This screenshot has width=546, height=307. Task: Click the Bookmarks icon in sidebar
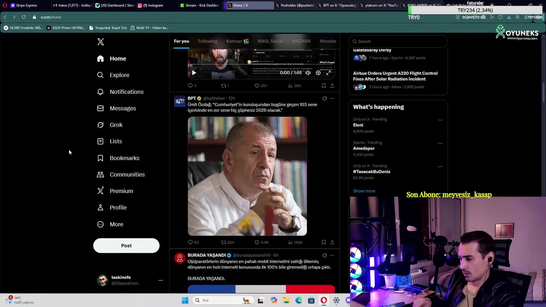click(x=100, y=158)
